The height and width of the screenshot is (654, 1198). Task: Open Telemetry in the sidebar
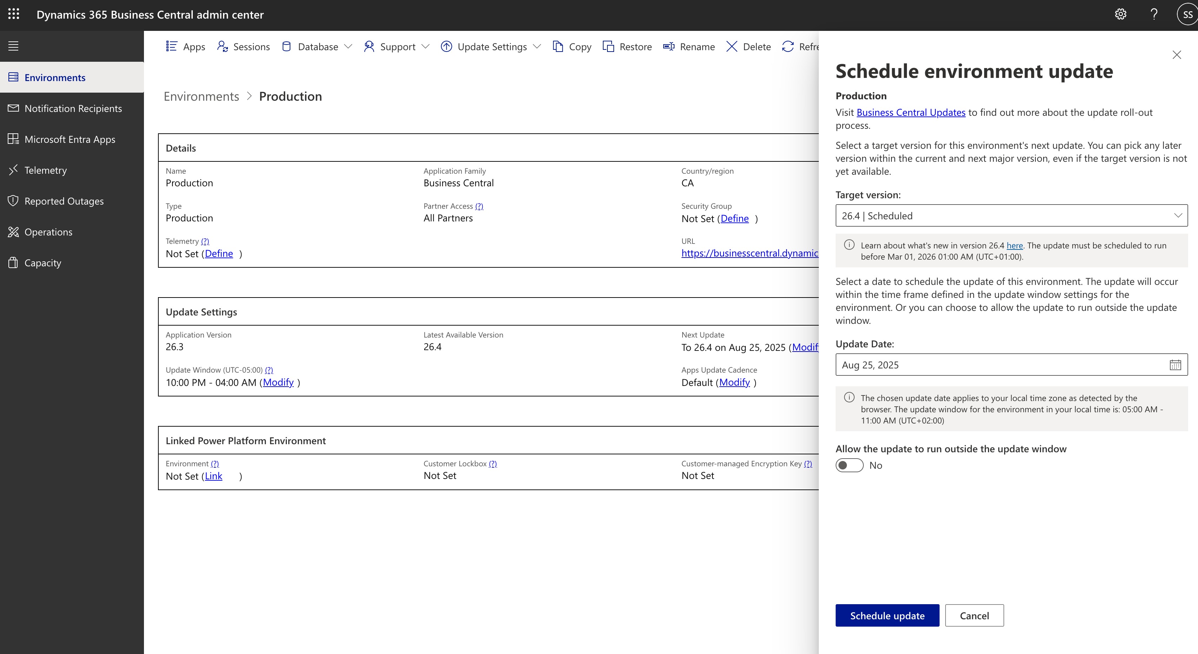point(46,170)
